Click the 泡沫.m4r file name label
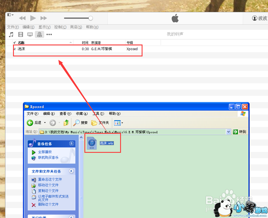 point(107,143)
